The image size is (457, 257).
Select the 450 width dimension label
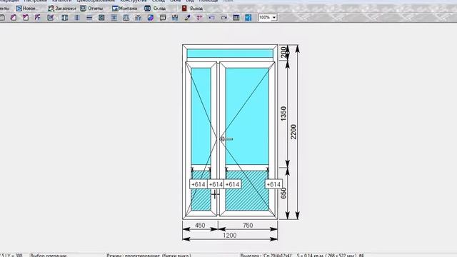(x=200, y=226)
